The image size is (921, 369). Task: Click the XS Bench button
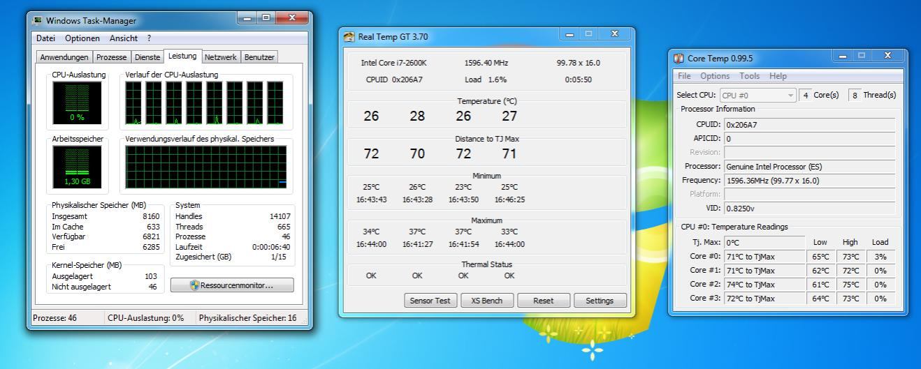tap(487, 301)
